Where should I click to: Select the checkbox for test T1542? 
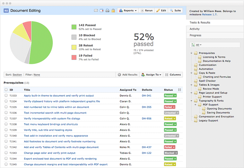pyautogui.click(x=6, y=147)
